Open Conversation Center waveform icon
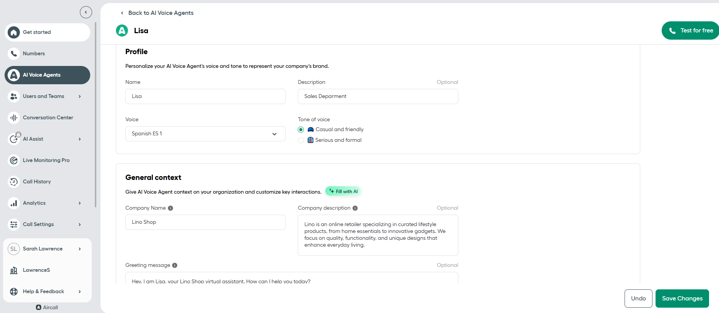The image size is (719, 313). (14, 118)
